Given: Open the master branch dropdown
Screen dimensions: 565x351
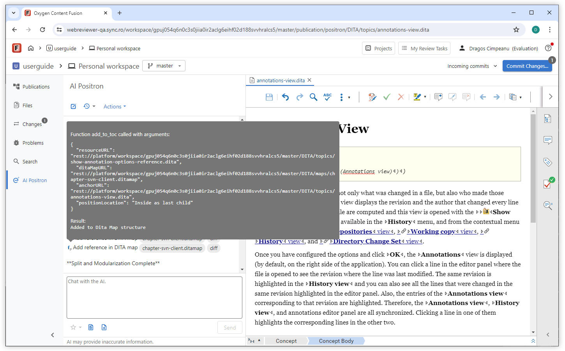Looking at the screenshot, I should coord(164,66).
